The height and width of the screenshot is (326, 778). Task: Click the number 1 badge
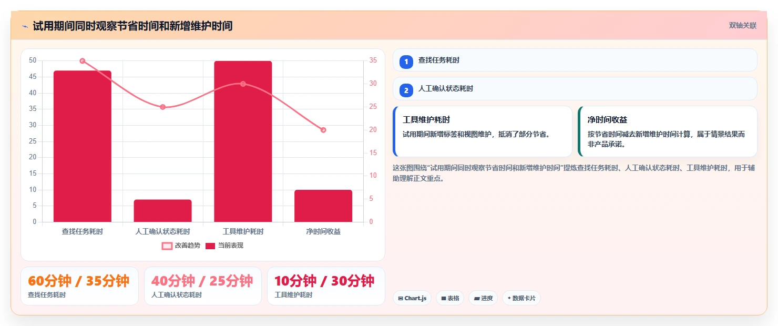point(406,62)
